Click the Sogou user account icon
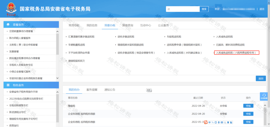 coord(225,122)
